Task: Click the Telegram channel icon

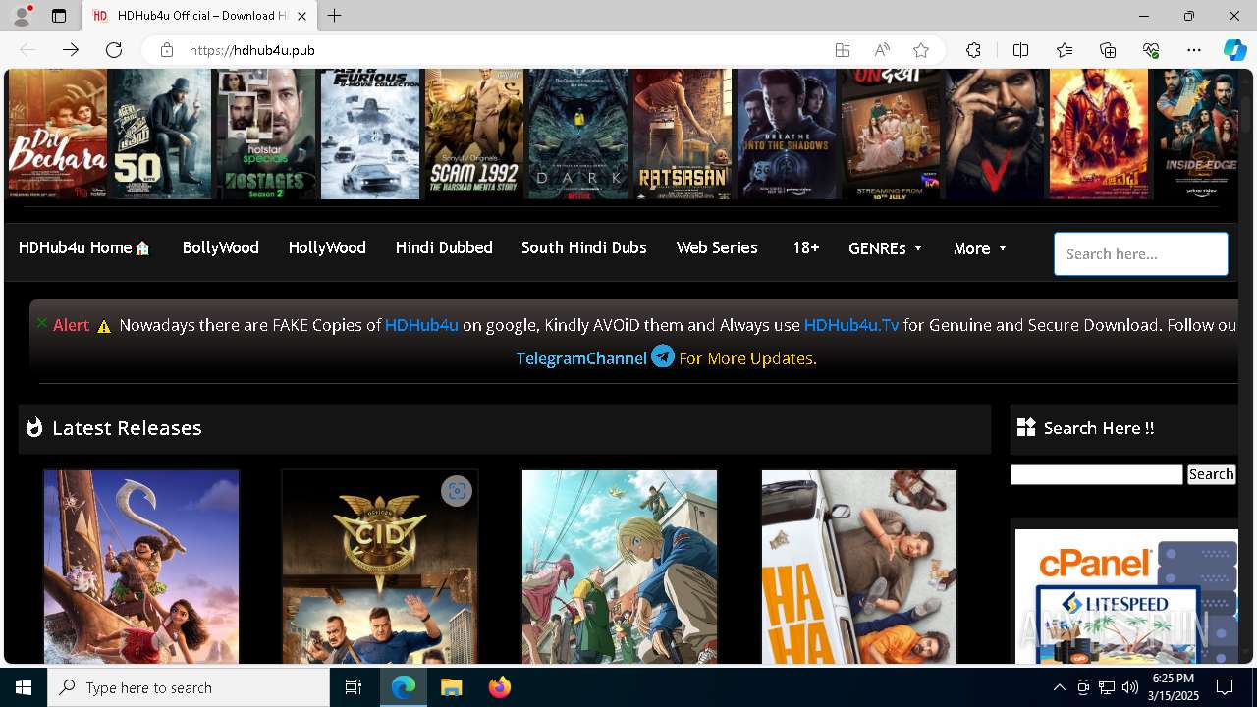Action: (663, 356)
